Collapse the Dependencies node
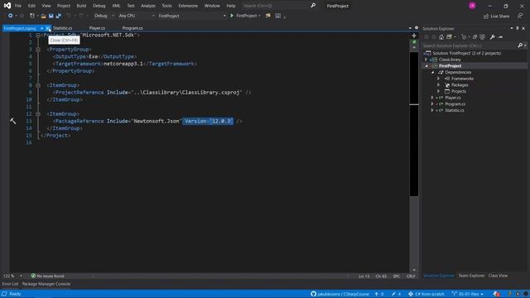The image size is (530, 298). pyautogui.click(x=432, y=72)
